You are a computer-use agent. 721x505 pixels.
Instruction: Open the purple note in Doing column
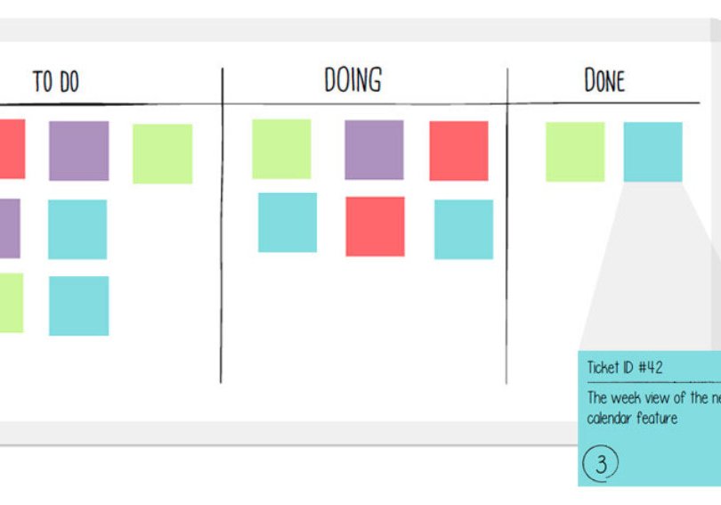[374, 150]
